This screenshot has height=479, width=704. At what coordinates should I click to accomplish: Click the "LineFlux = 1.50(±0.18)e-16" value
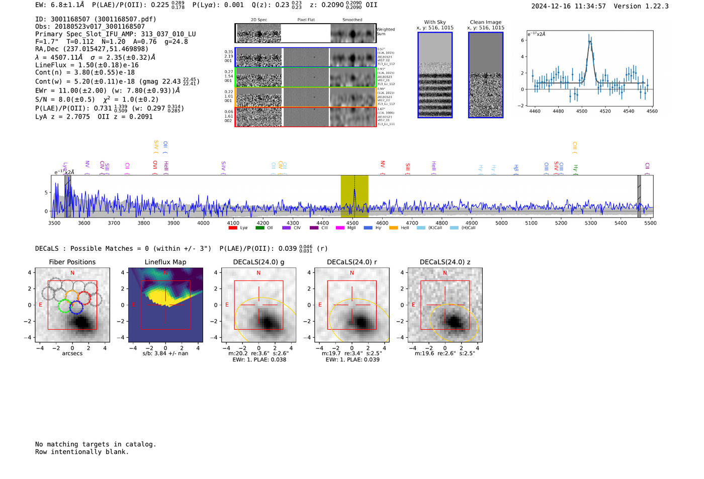[87, 65]
